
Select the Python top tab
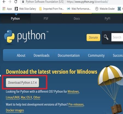(x=15, y=19)
